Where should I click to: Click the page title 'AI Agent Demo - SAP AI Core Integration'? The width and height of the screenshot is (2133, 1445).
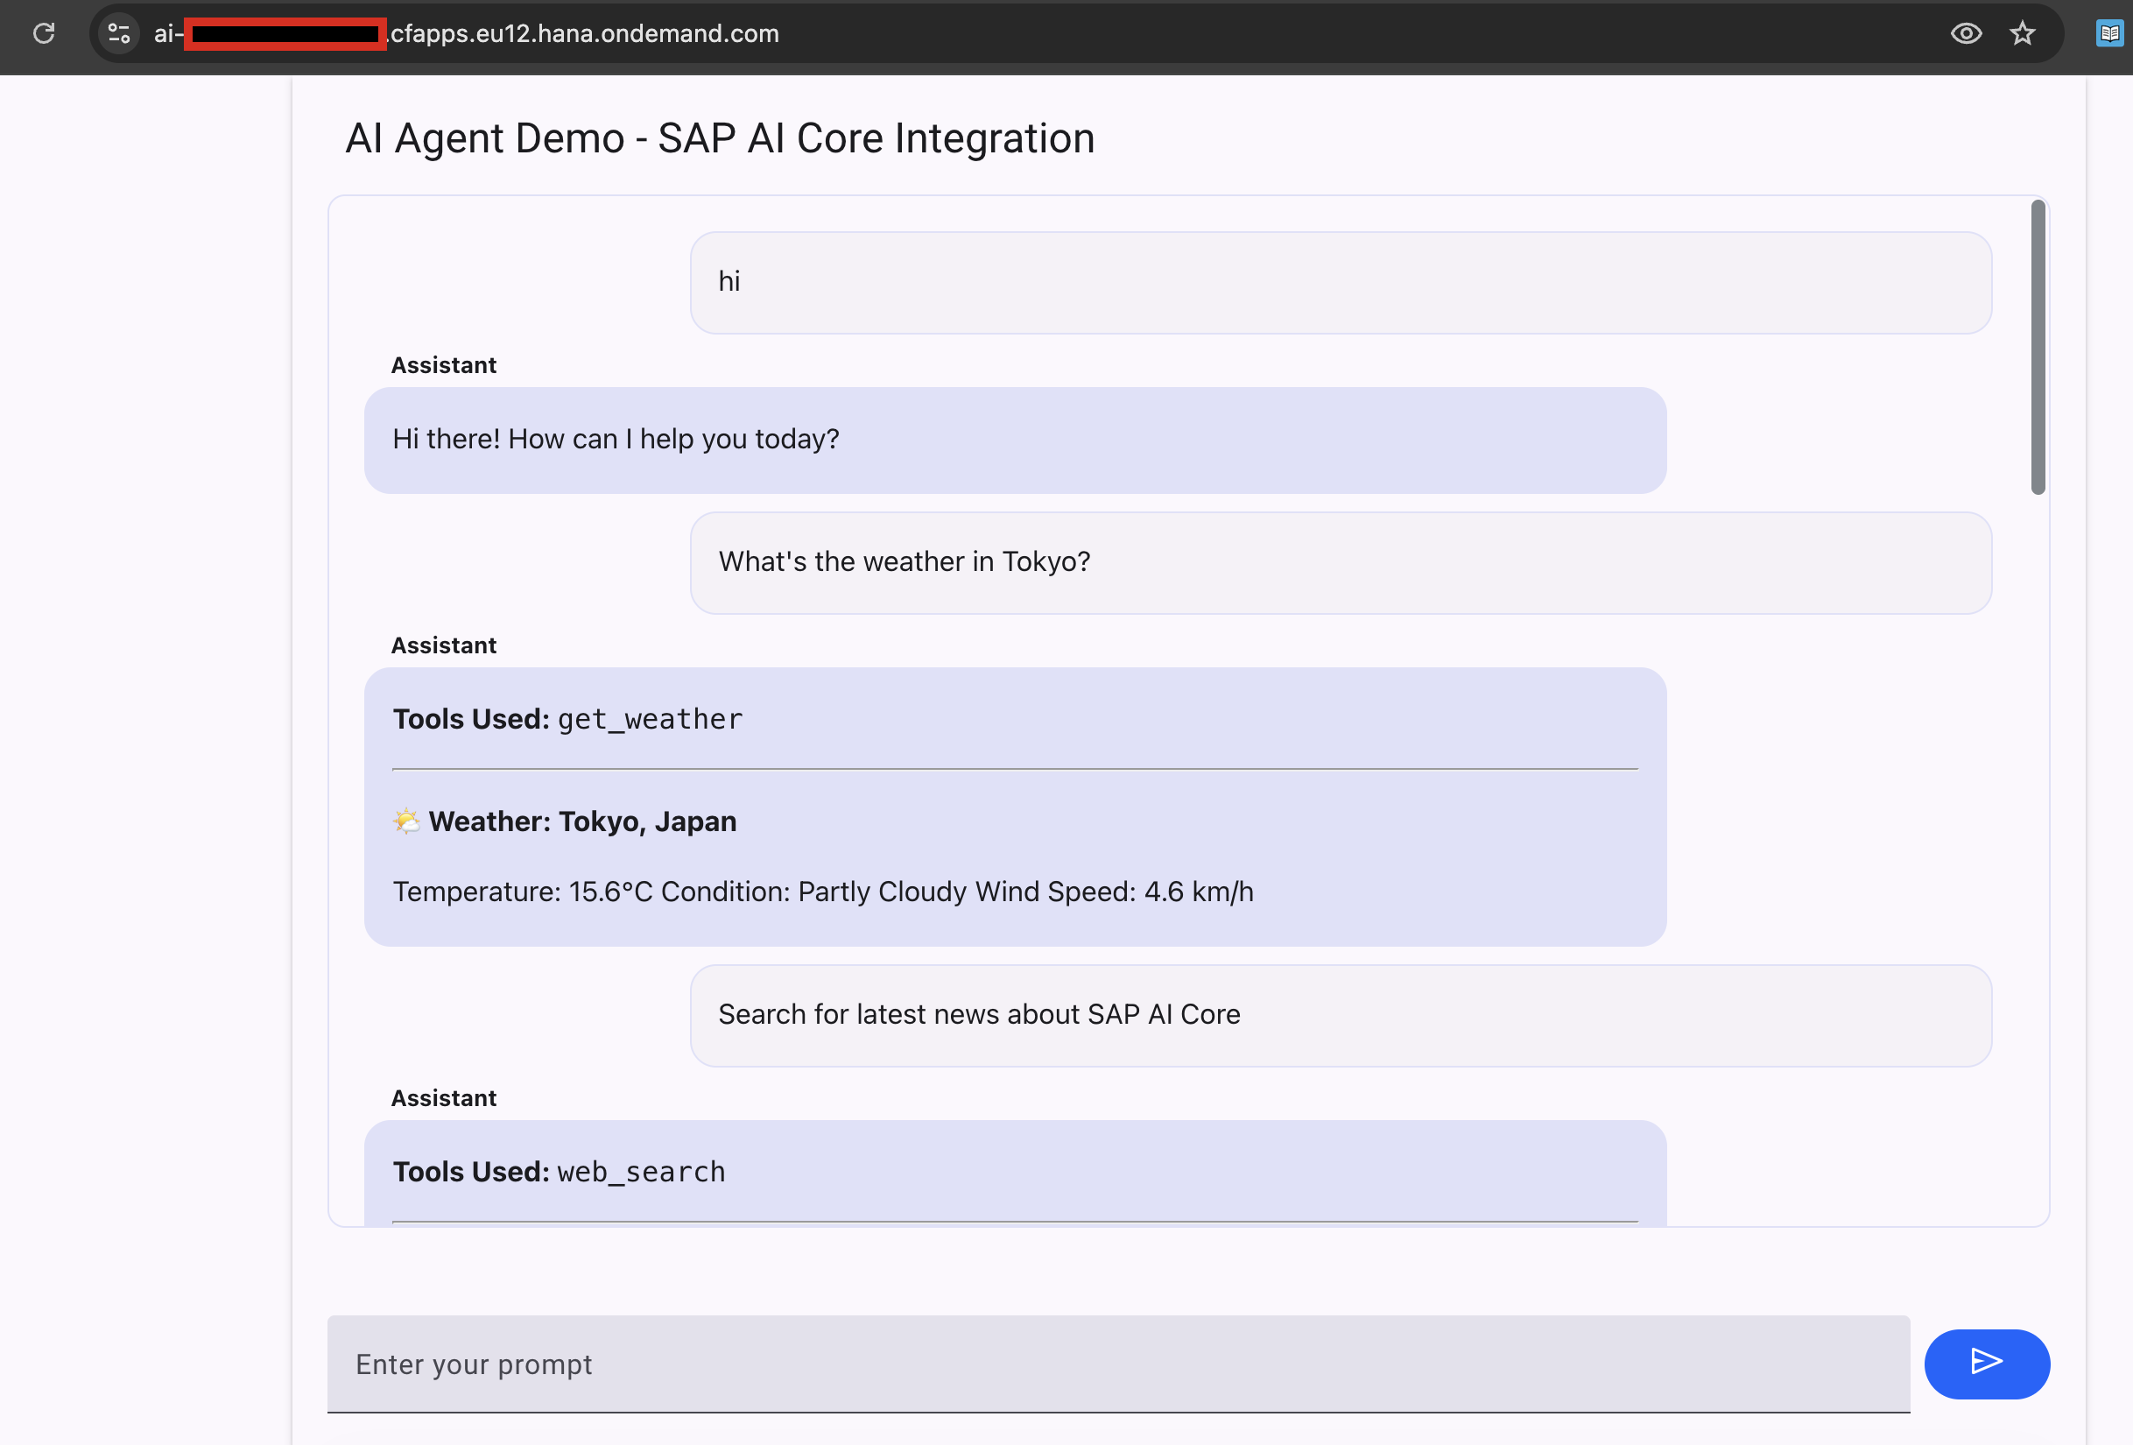coord(720,138)
